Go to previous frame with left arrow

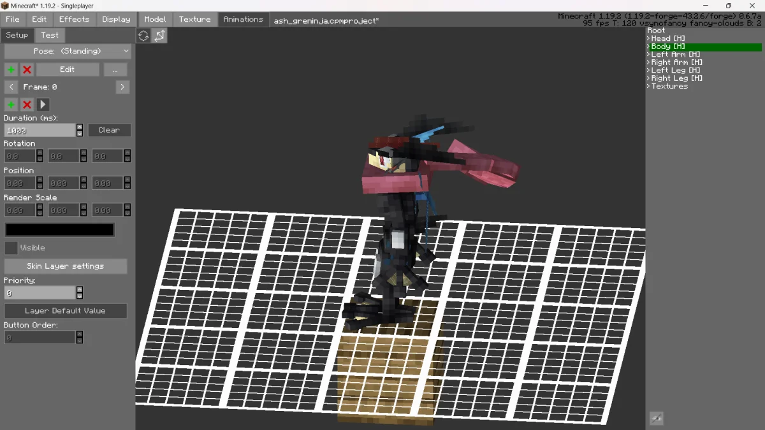(11, 87)
